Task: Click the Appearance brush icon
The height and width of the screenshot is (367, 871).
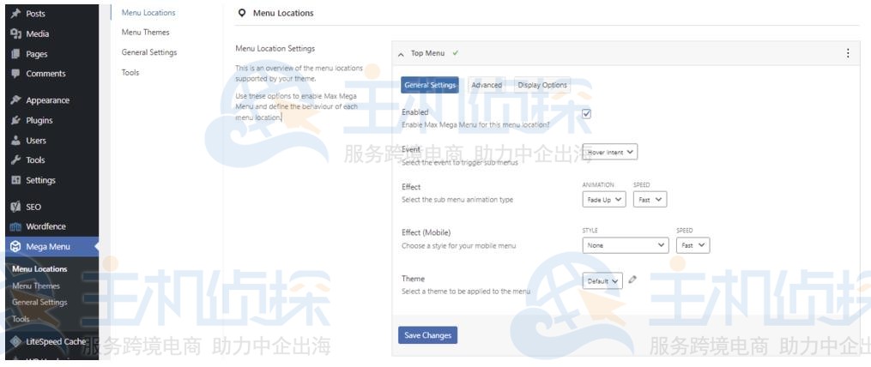Action: (x=15, y=100)
